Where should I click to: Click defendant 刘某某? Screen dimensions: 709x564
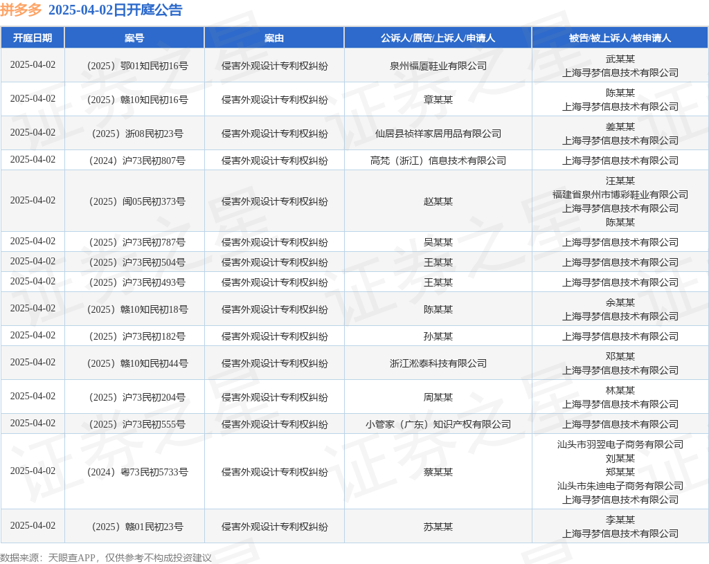coord(620,458)
